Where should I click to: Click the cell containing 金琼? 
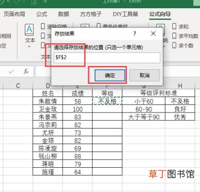[x=48, y=140]
